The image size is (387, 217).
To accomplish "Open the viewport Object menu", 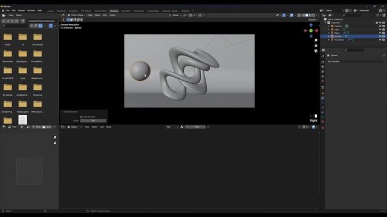I will point(112,15).
